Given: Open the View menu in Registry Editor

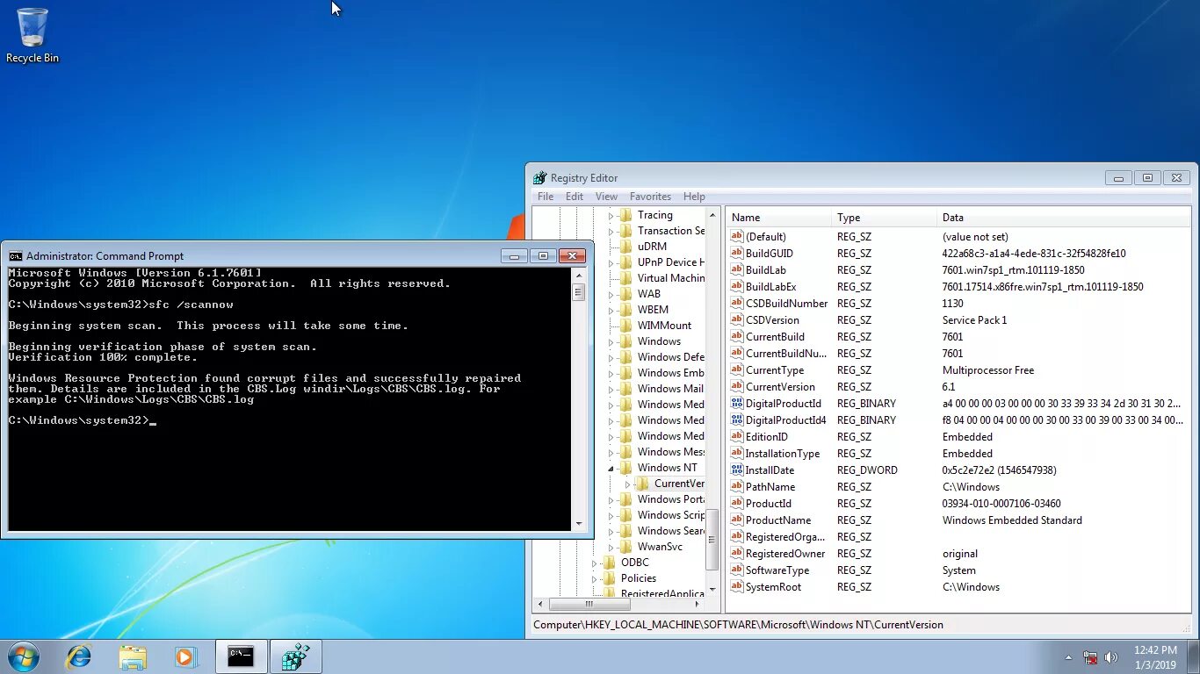Looking at the screenshot, I should point(606,197).
